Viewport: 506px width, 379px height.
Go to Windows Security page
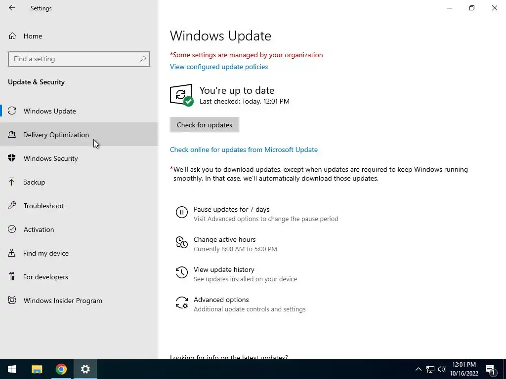79,158
